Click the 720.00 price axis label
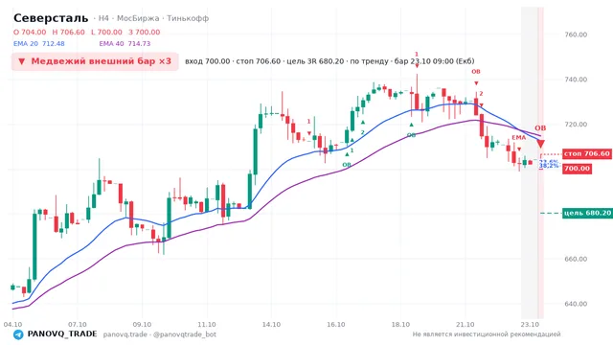This screenshot has width=613, height=345. coord(576,125)
